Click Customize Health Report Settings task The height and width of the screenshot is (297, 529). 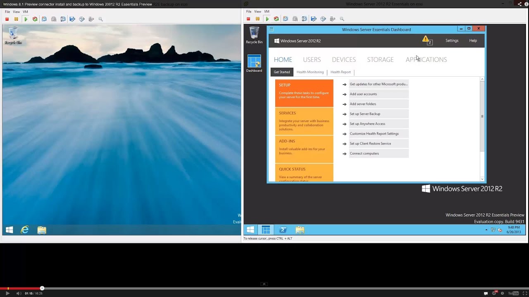click(379, 134)
